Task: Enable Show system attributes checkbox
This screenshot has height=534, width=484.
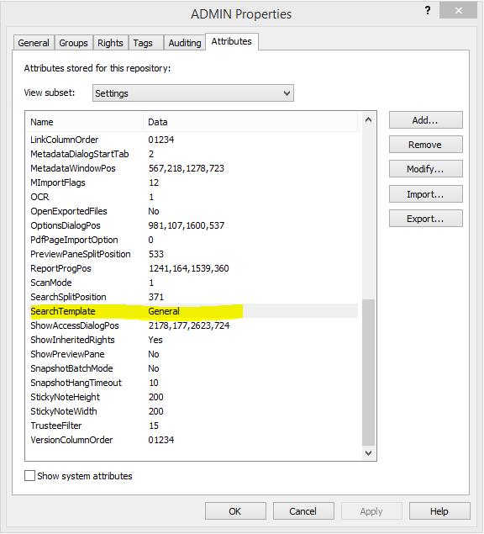Action: (x=29, y=475)
